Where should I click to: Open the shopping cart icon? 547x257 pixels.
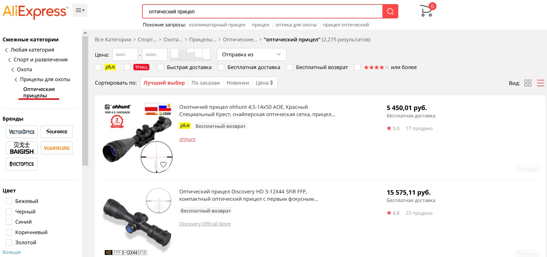426,10
